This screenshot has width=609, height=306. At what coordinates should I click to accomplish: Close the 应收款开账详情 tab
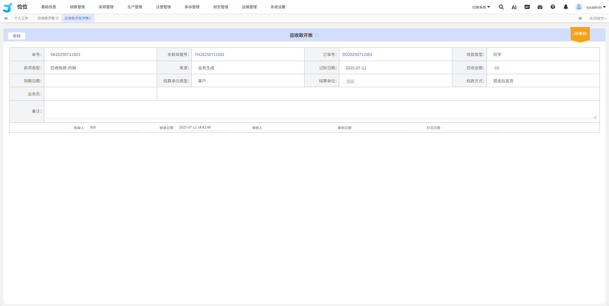[x=90, y=18]
